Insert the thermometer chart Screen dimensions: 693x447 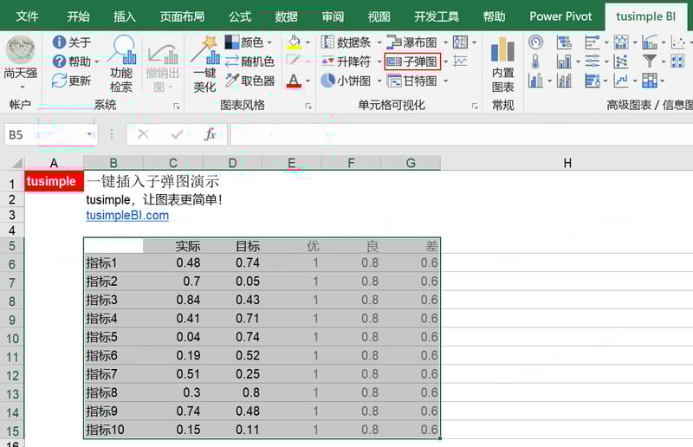click(535, 62)
